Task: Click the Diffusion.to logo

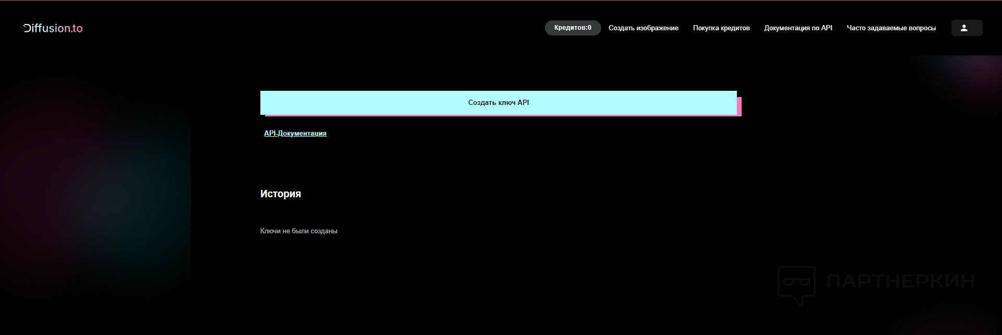Action: pos(53,28)
